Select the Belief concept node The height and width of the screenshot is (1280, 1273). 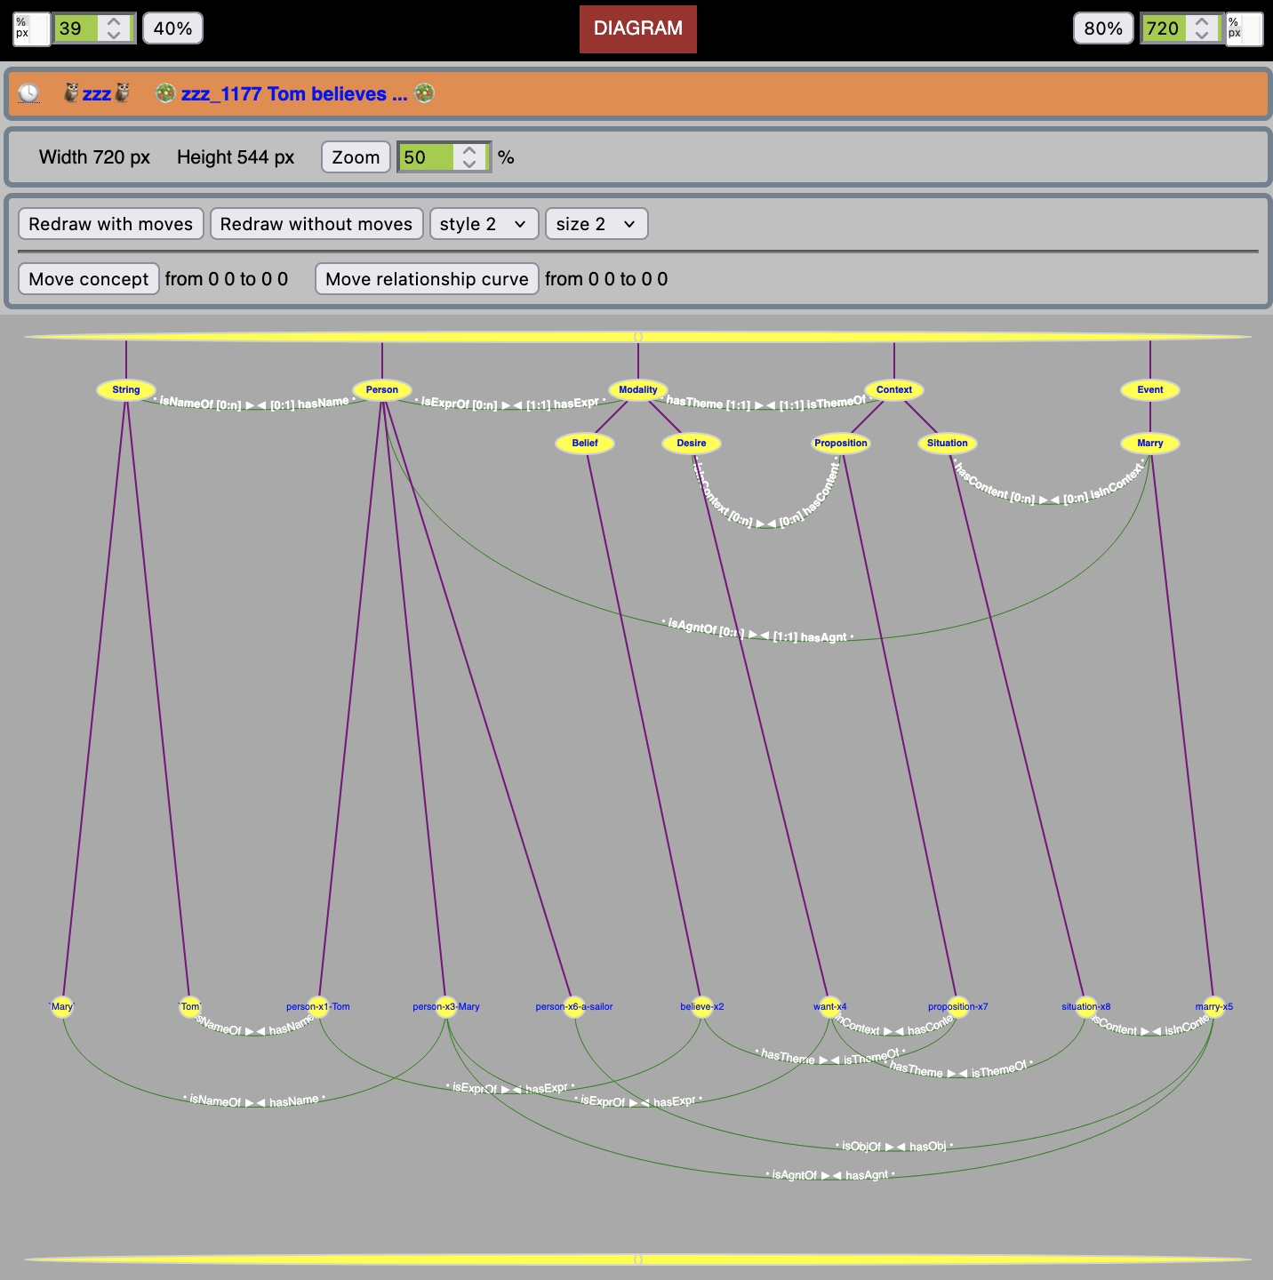pos(585,443)
